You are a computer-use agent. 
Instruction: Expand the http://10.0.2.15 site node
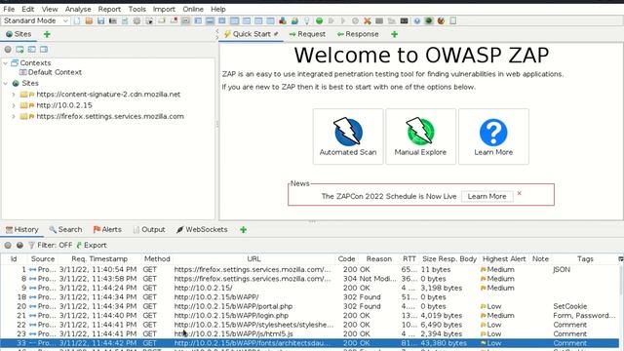click(14, 105)
